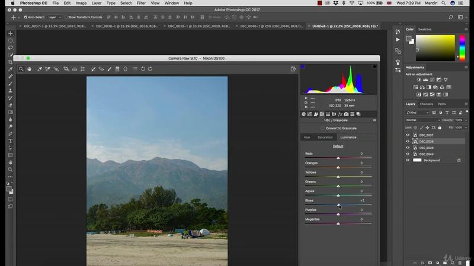Open the HSL / Grayscale panel menu
Viewport: 474px width, 266px height.
pyautogui.click(x=374, y=120)
